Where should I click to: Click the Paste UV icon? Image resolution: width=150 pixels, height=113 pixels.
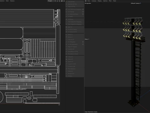point(67,59)
